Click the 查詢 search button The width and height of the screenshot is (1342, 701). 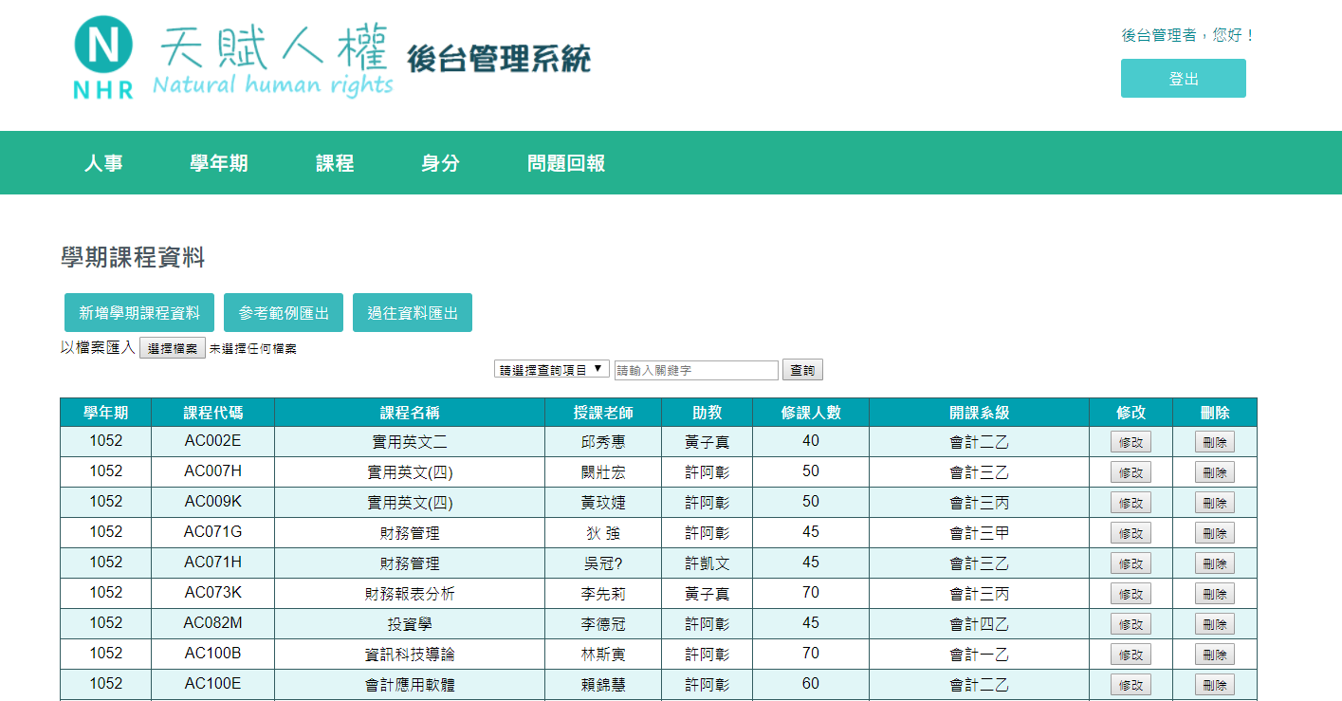click(802, 370)
